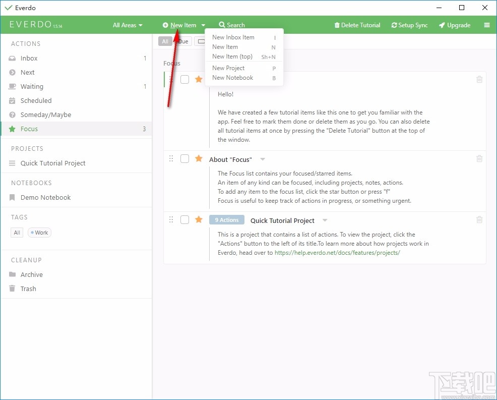Click the Someday/Maybe question mark icon
This screenshot has height=400, width=497.
tap(12, 115)
